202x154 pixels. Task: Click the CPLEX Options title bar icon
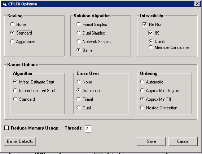click(4, 4)
